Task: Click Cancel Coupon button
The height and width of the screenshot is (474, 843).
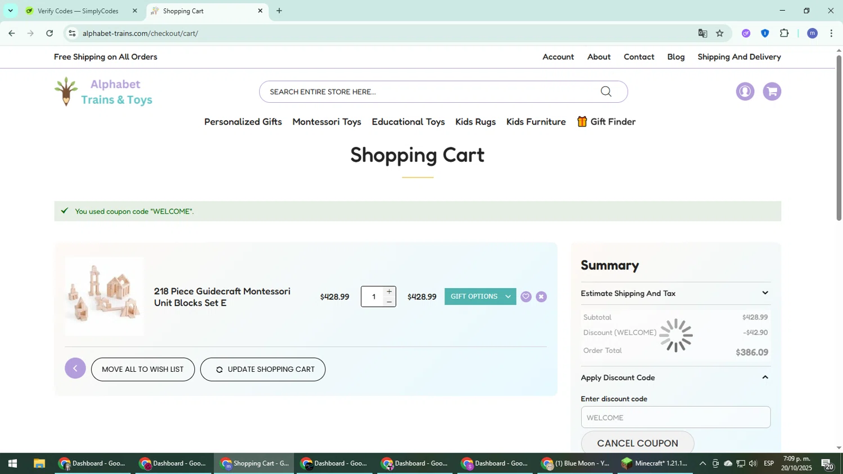Action: pos(637,443)
